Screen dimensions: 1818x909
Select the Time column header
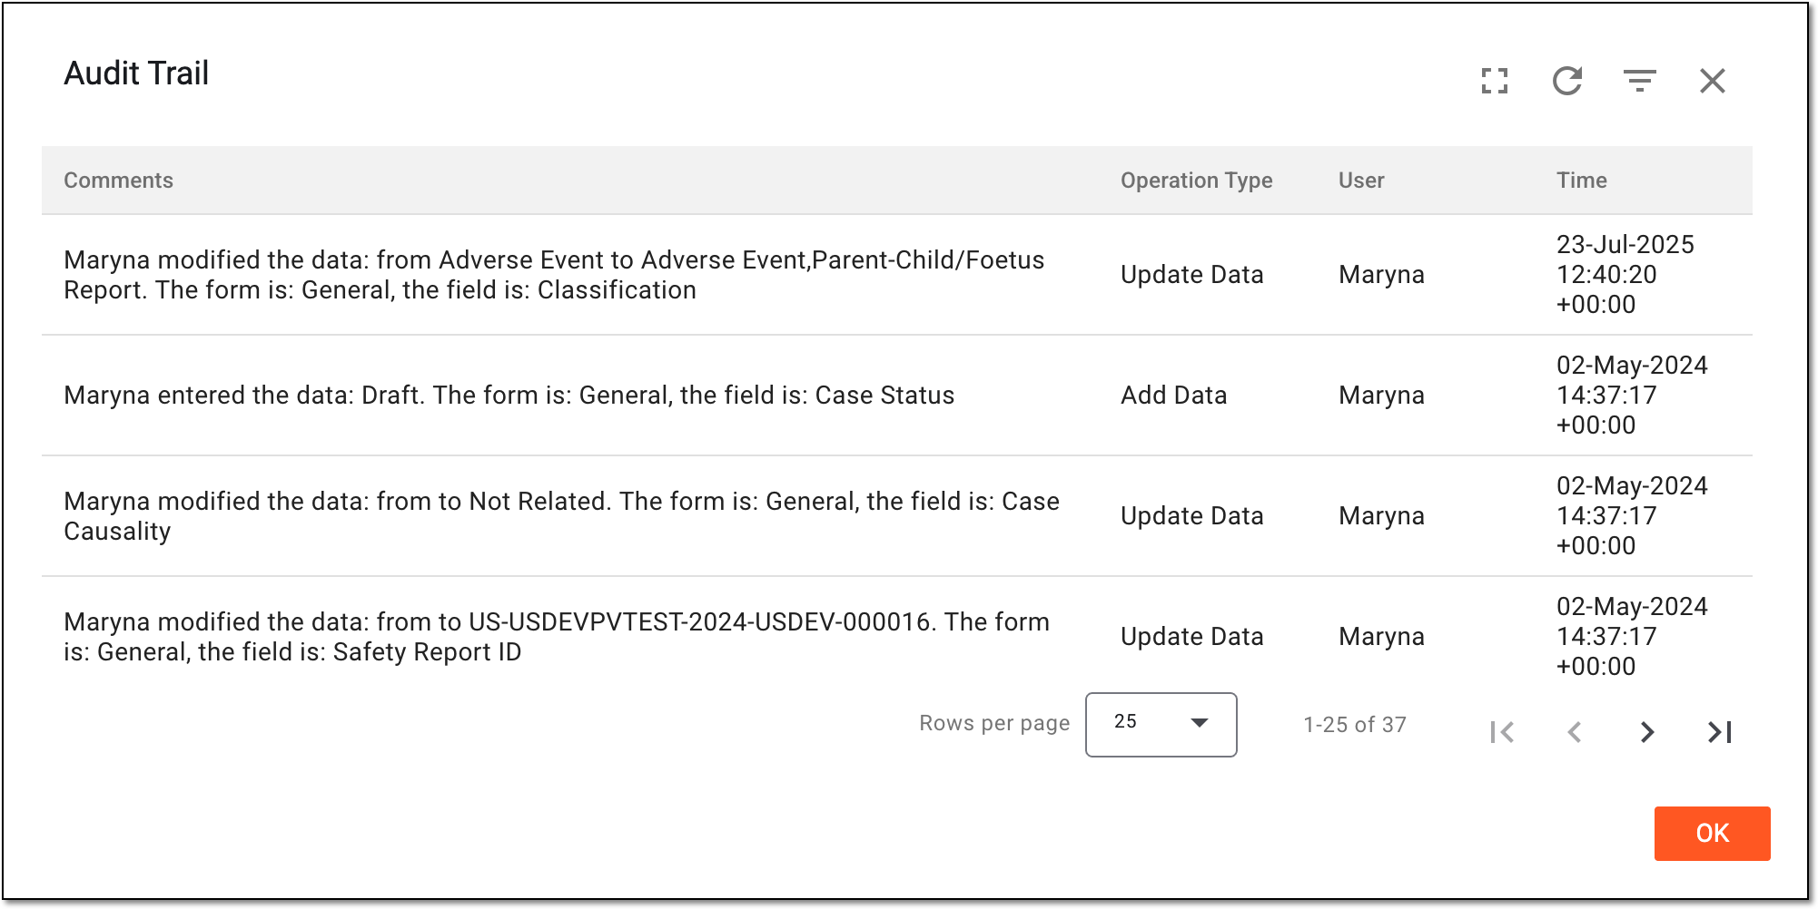click(x=1582, y=181)
